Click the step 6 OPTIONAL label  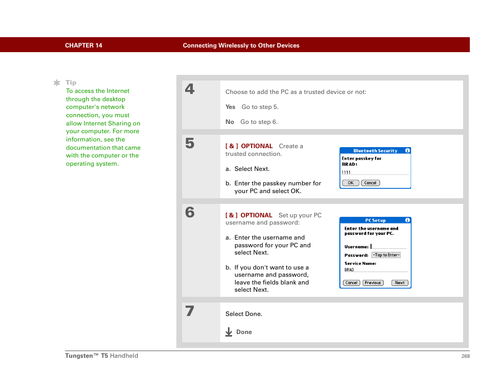(256, 215)
